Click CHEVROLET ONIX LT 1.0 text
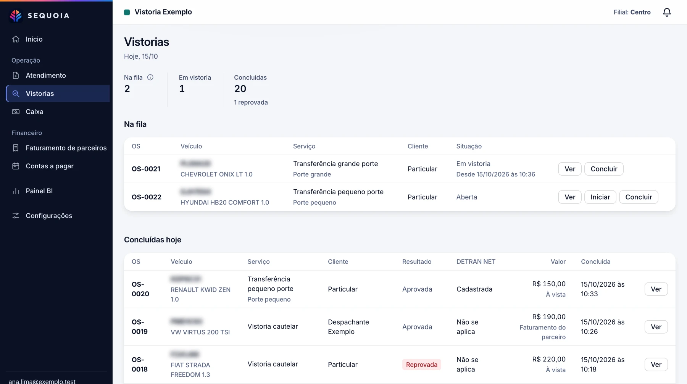687x384 pixels. (x=216, y=174)
